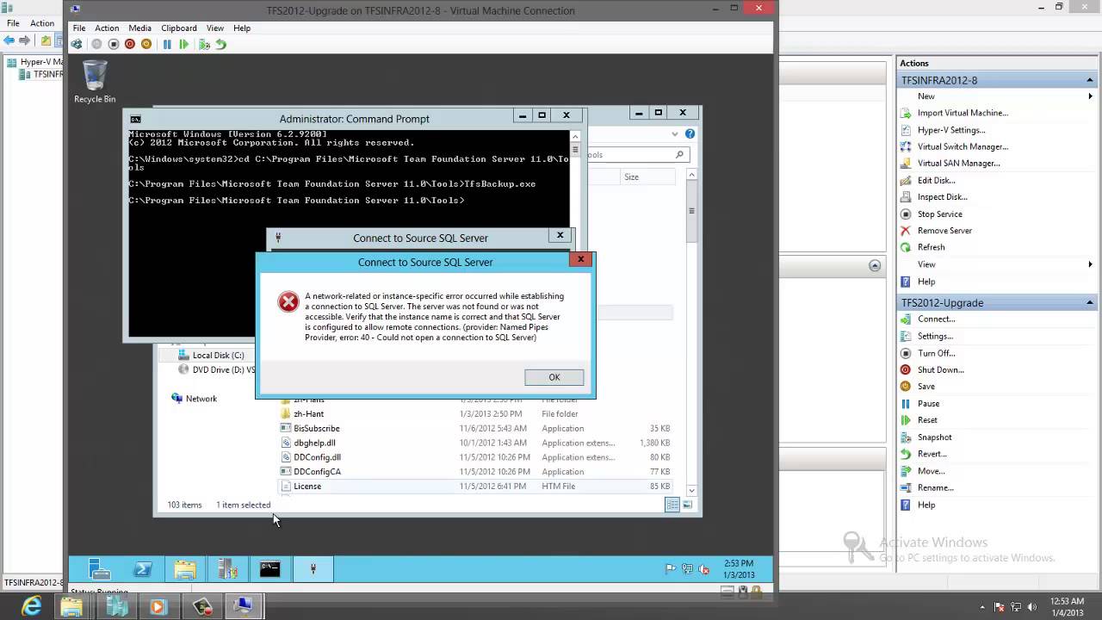Open File Explorer from the VM taskbar
This screenshot has height=620, width=1102.
click(185, 568)
